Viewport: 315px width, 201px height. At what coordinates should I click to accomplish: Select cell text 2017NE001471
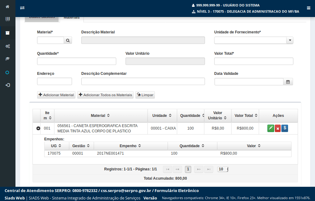click(110, 153)
